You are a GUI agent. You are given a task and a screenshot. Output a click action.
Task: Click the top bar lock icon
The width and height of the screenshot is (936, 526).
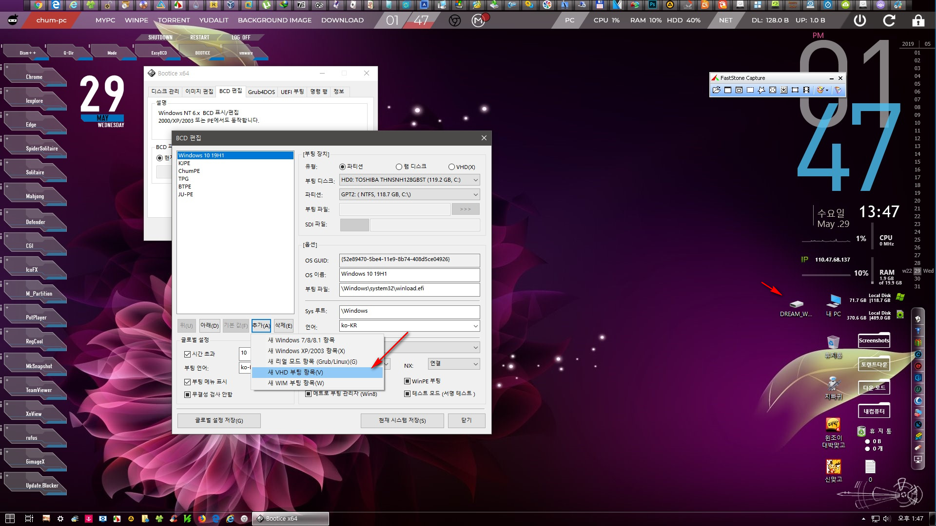[918, 20]
